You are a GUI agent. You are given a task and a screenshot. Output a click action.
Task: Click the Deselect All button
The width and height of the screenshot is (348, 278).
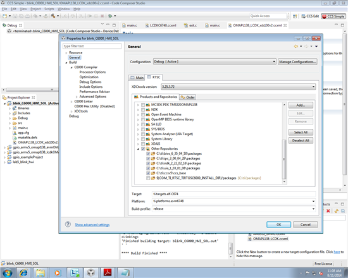click(301, 140)
